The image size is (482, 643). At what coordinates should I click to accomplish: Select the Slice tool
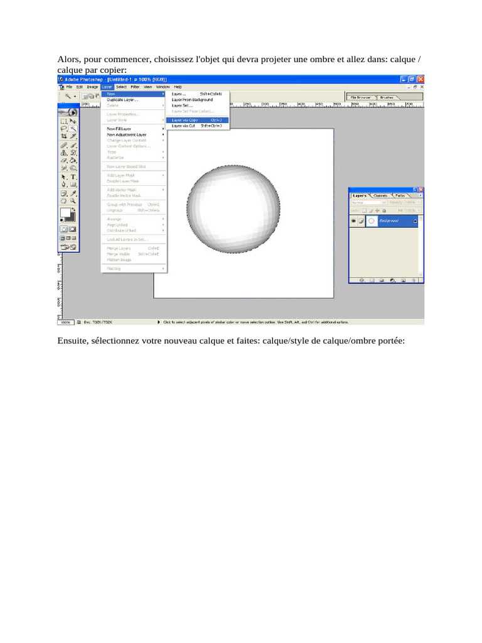point(73,136)
